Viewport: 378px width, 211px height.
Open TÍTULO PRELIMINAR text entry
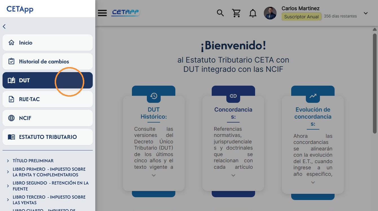click(33, 161)
